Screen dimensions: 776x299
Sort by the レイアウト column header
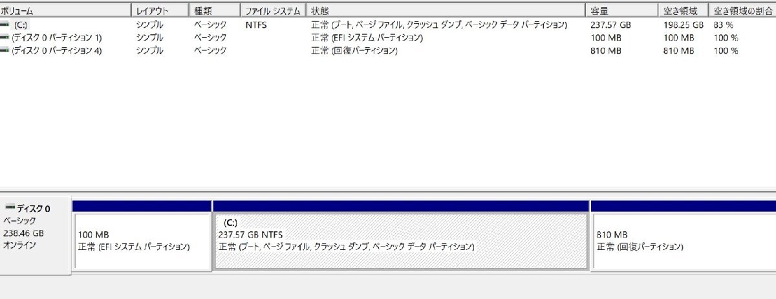point(160,11)
